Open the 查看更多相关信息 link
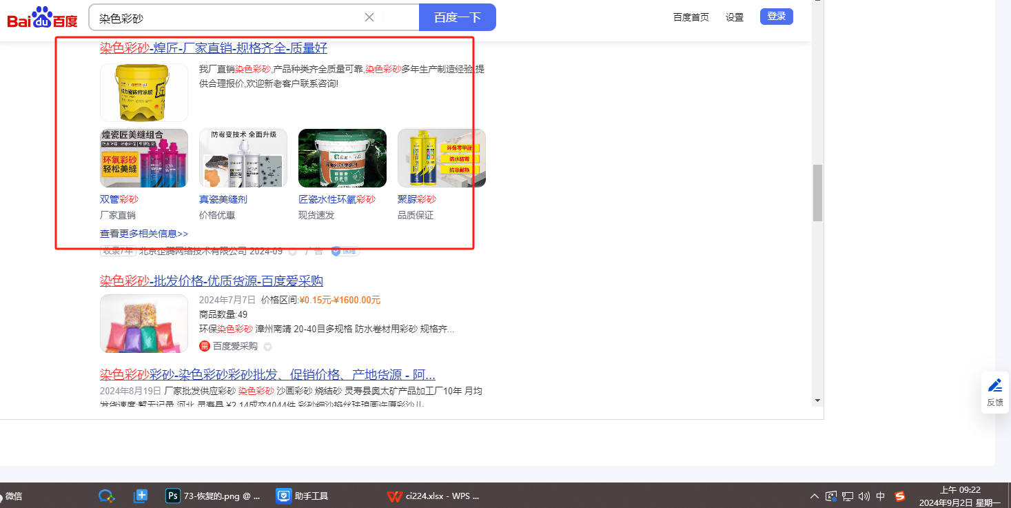 (144, 234)
